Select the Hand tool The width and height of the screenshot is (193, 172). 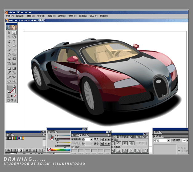(x=9, y=82)
